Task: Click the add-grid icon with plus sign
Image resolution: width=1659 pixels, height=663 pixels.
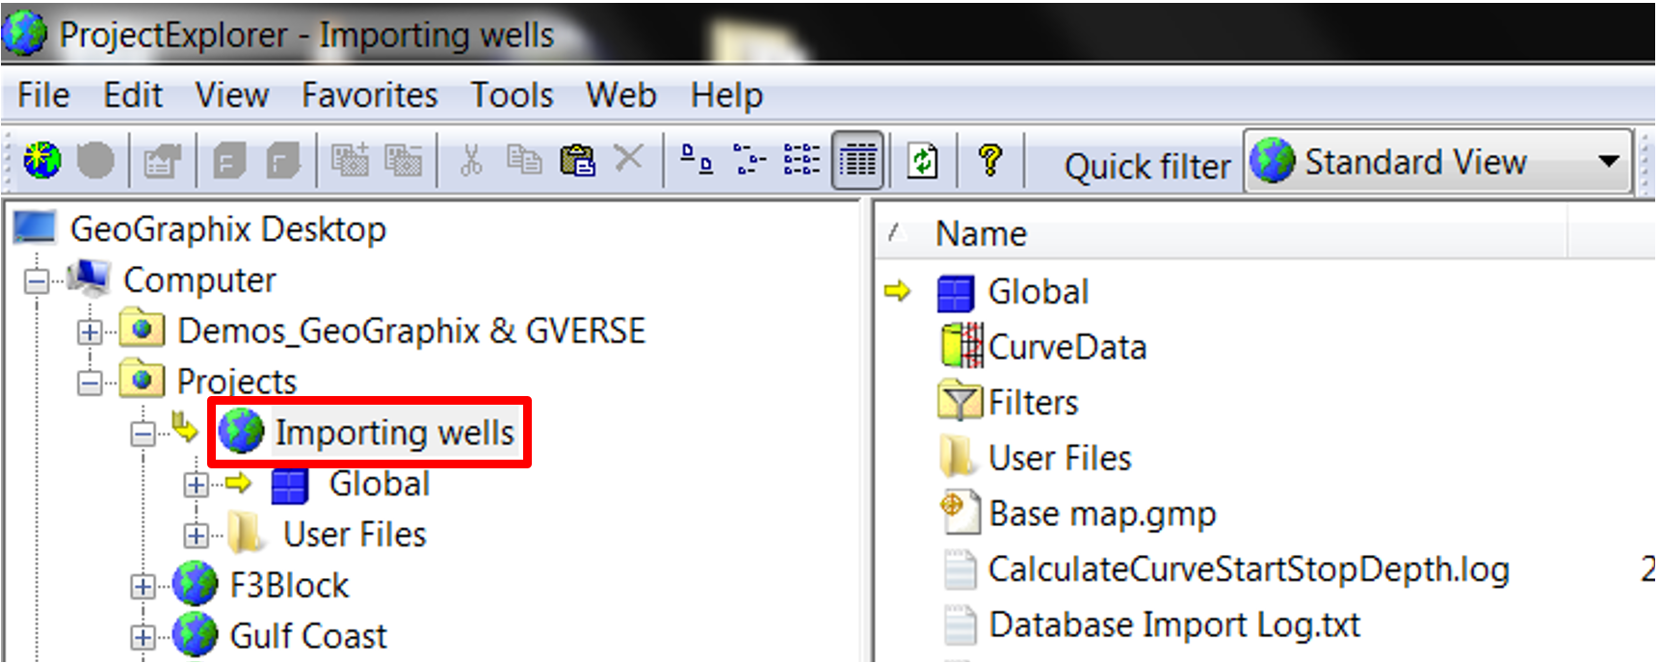Action: (x=350, y=160)
